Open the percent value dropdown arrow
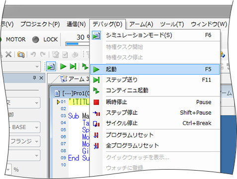Image resolution: width=237 pixels, height=179 pixels. coord(8,170)
